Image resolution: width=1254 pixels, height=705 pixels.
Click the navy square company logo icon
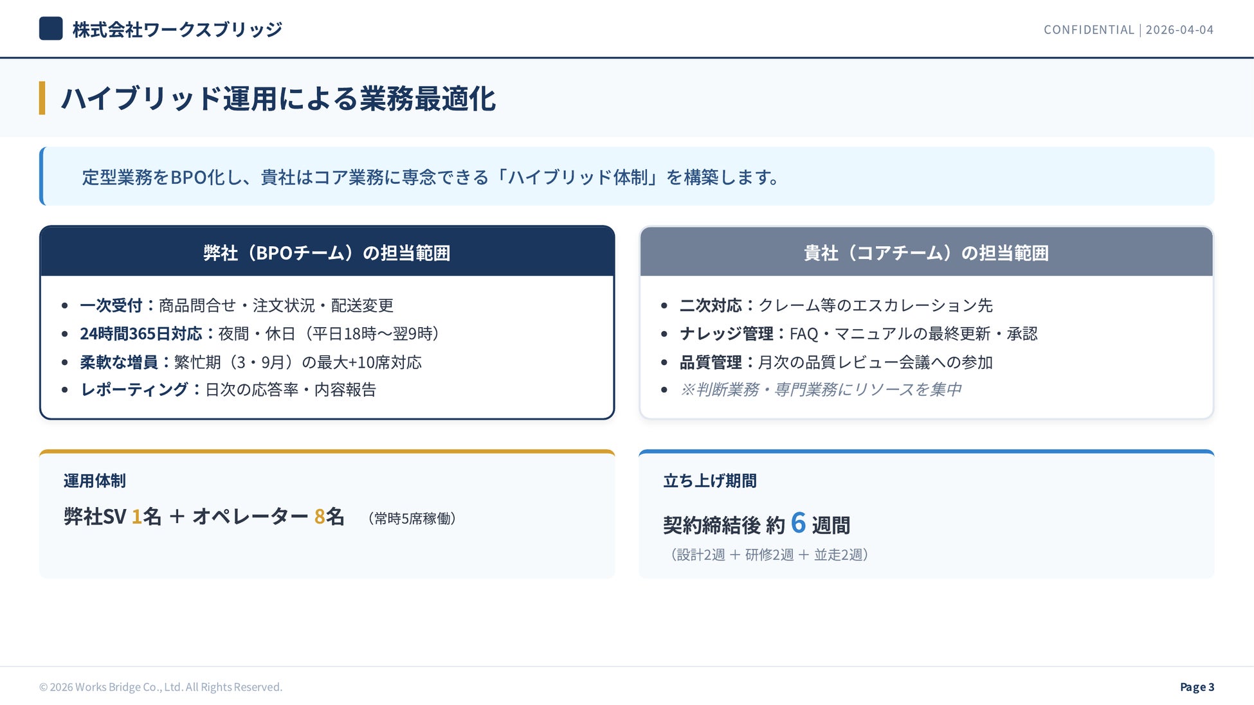coord(51,29)
